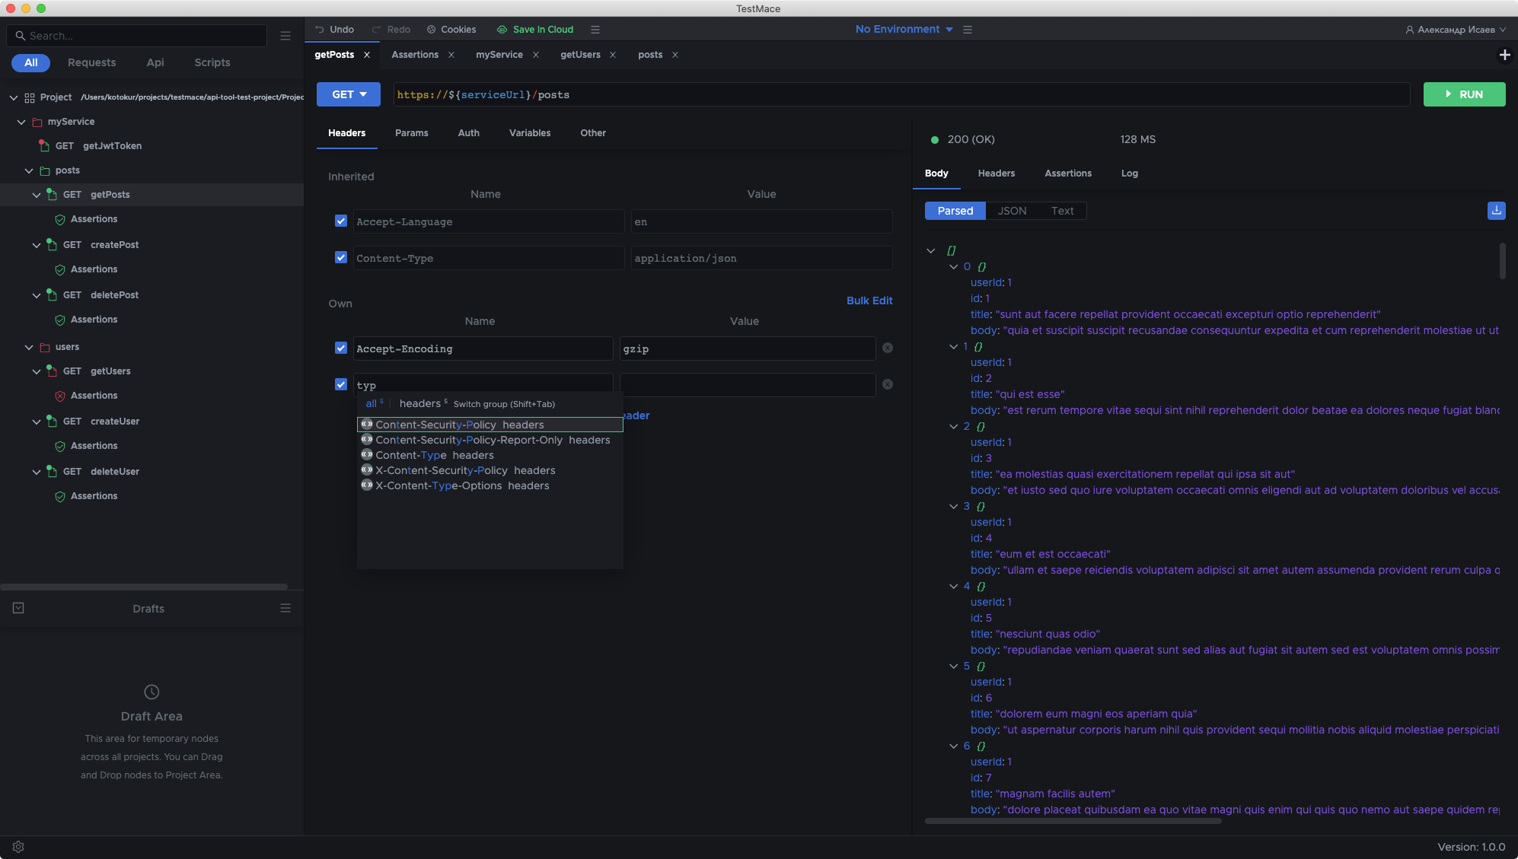Open sidebar search hamburger menu
The width and height of the screenshot is (1518, 859).
tap(285, 36)
